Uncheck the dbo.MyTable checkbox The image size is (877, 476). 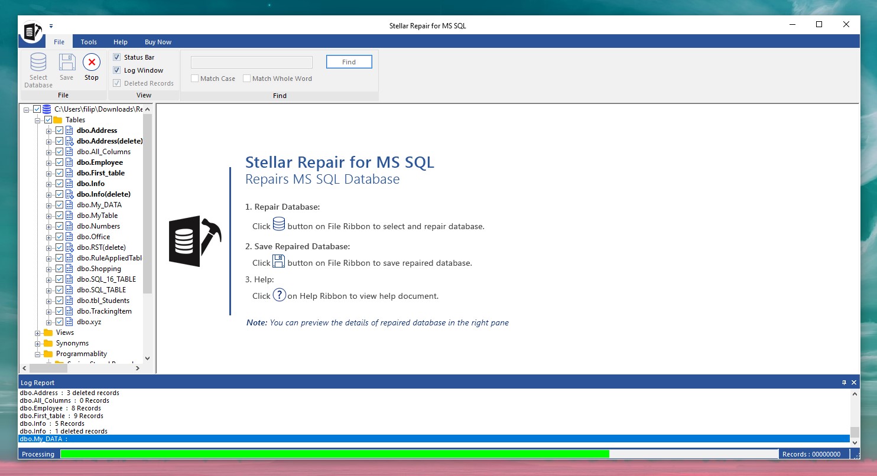(x=59, y=216)
